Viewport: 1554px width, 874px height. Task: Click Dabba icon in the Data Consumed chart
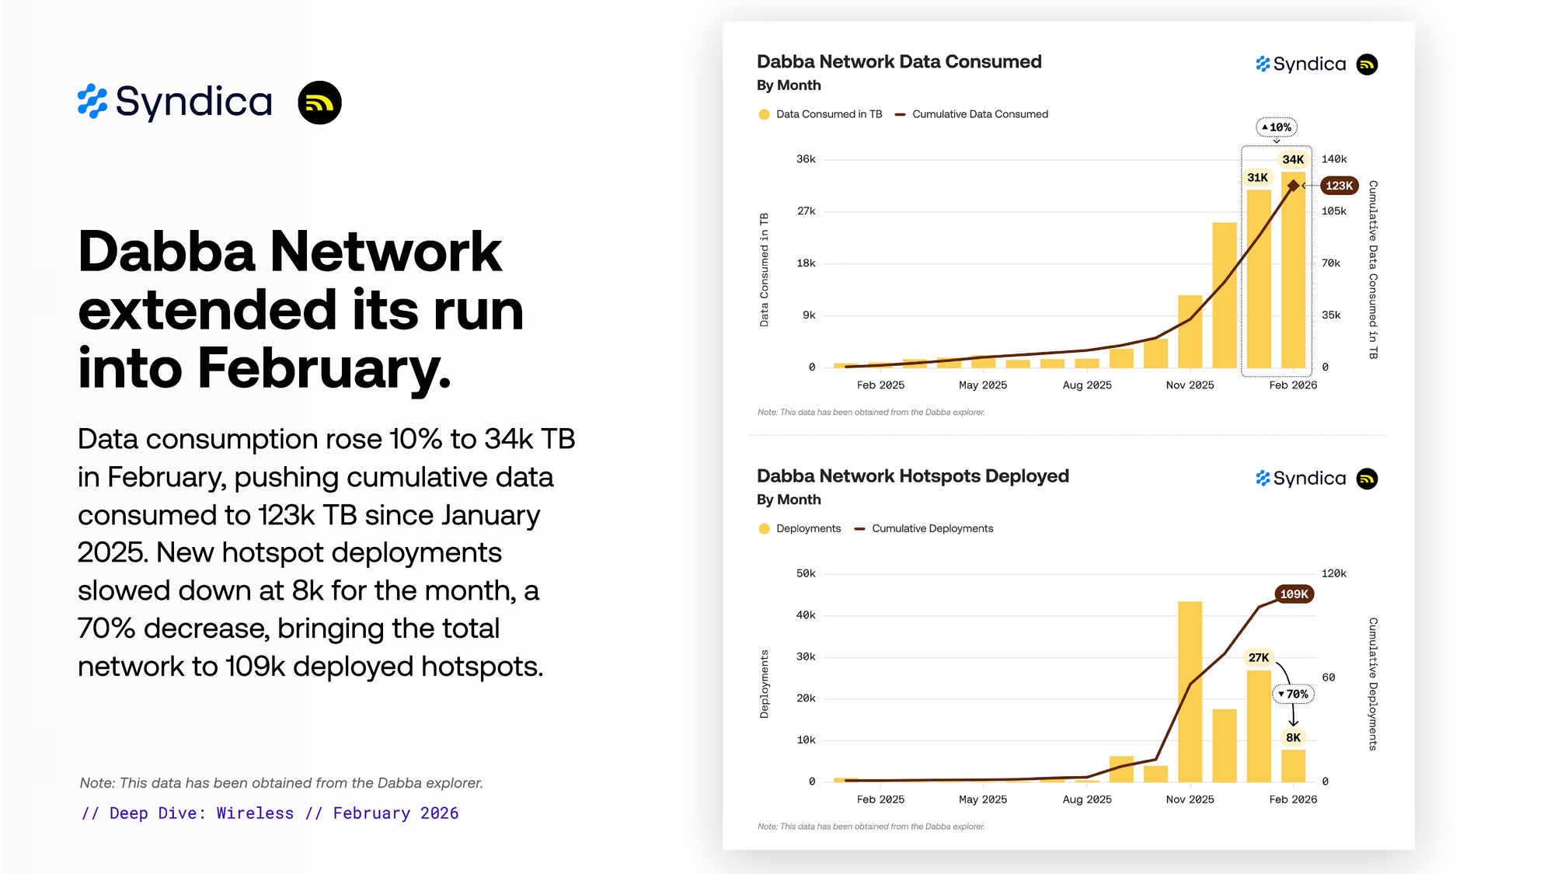click(x=1367, y=64)
